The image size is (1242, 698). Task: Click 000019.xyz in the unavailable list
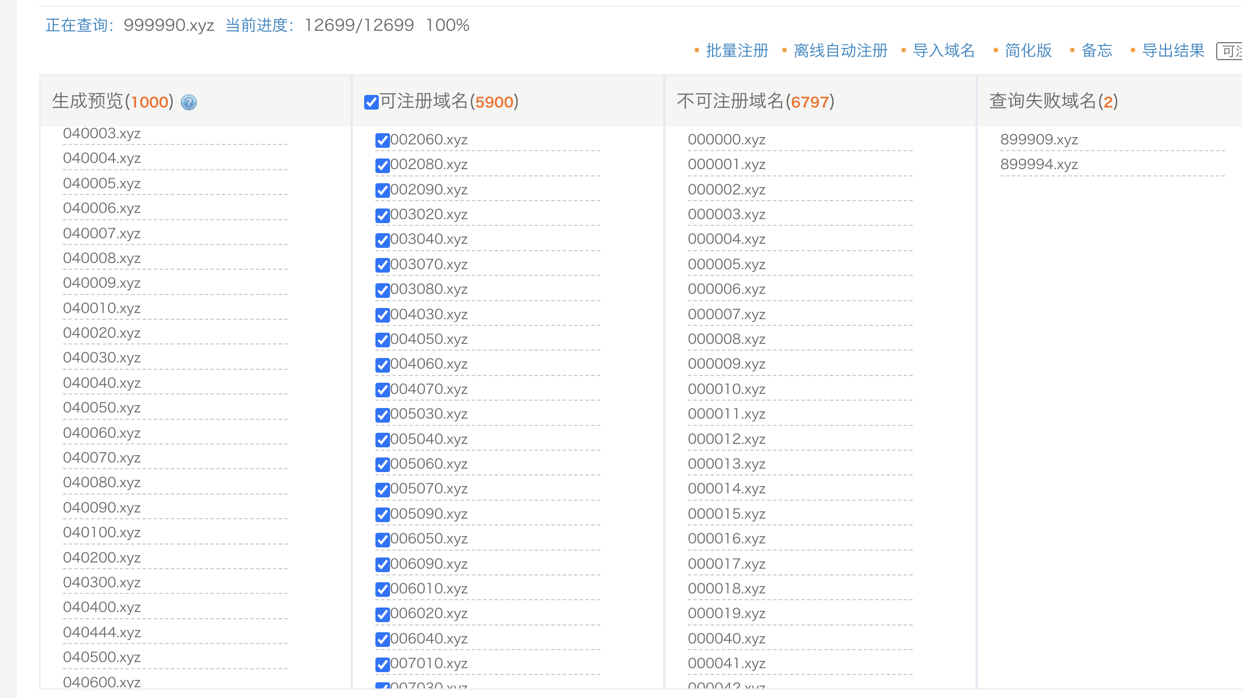click(x=727, y=613)
